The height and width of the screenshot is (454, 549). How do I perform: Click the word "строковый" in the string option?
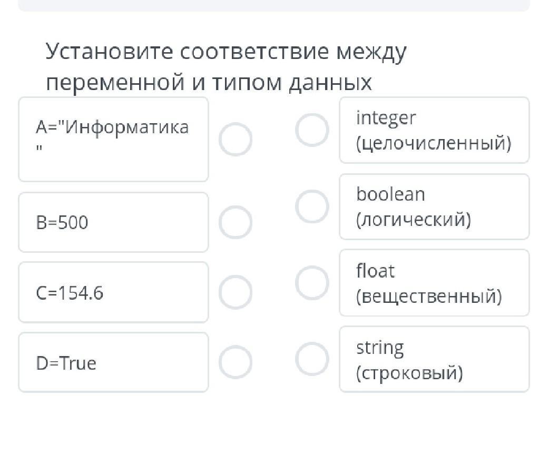coord(409,373)
